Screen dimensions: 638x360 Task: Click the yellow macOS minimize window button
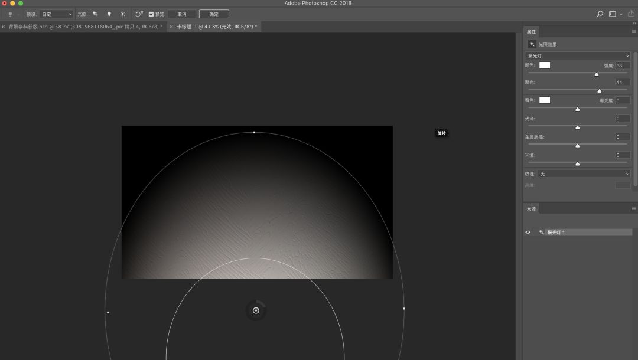(12, 4)
